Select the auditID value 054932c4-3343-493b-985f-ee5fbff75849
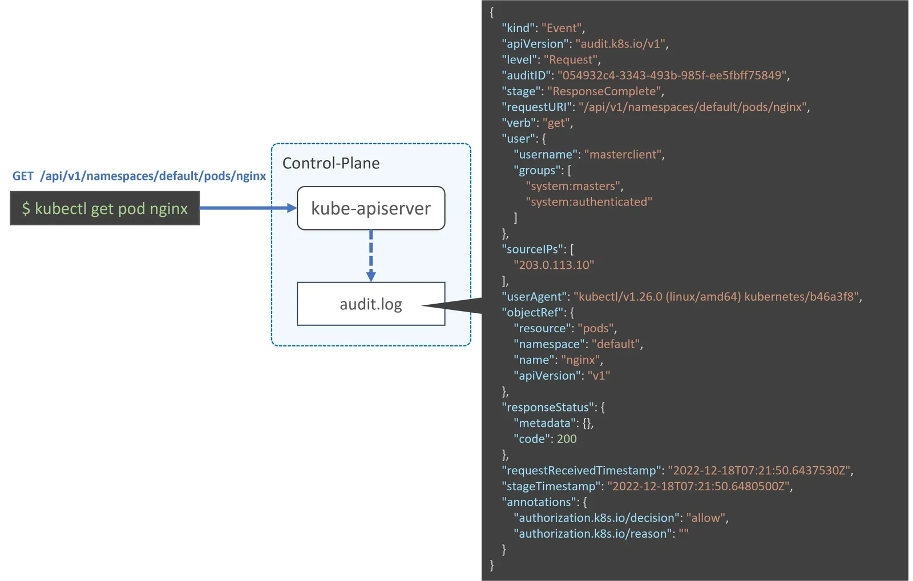 tap(672, 75)
